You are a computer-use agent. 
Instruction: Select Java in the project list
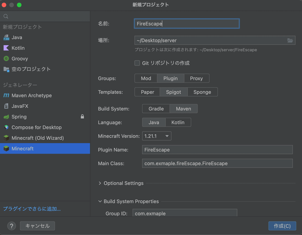coord(45,37)
